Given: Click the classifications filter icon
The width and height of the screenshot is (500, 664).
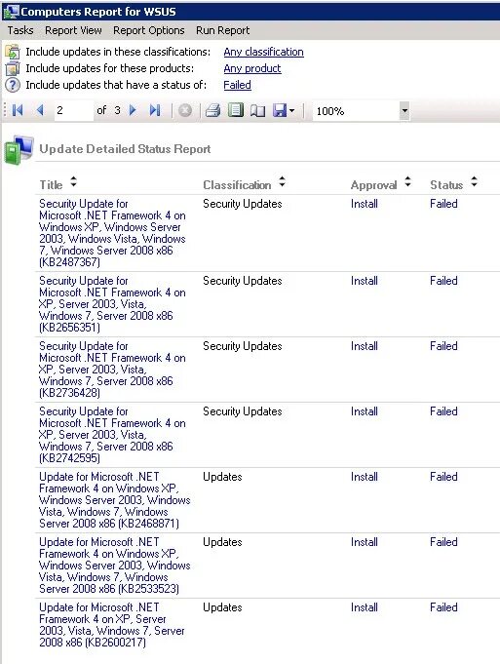Looking at the screenshot, I should 13,52.
